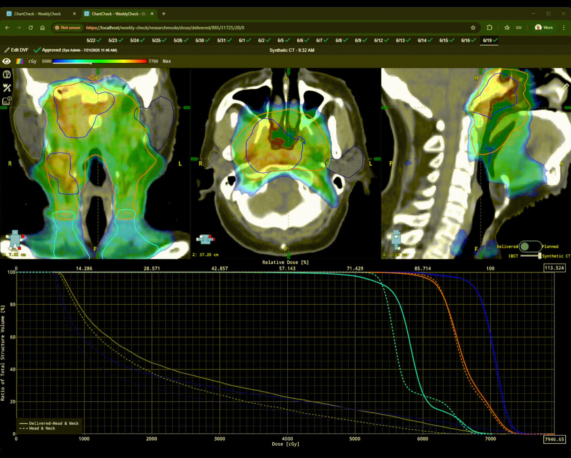Click the rainbow dose colormap swatch
The image size is (571, 458).
click(20, 61)
